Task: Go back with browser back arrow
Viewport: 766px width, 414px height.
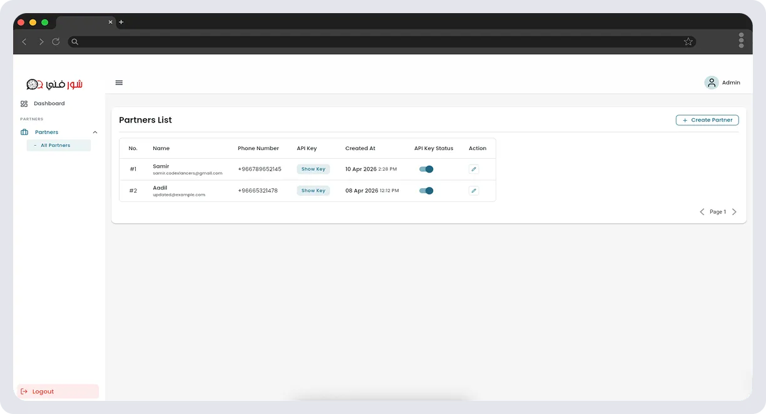Action: point(24,41)
